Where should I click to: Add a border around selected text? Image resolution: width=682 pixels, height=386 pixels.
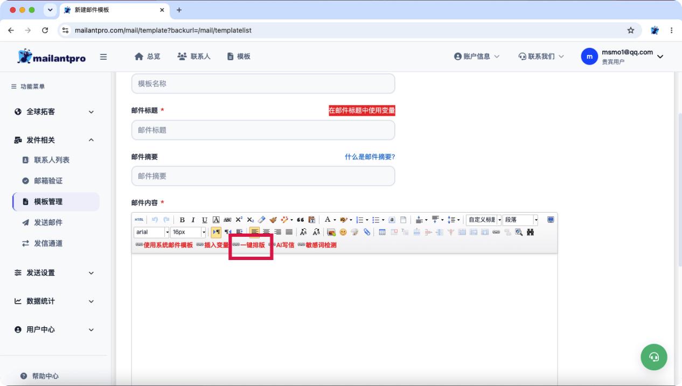click(x=216, y=220)
